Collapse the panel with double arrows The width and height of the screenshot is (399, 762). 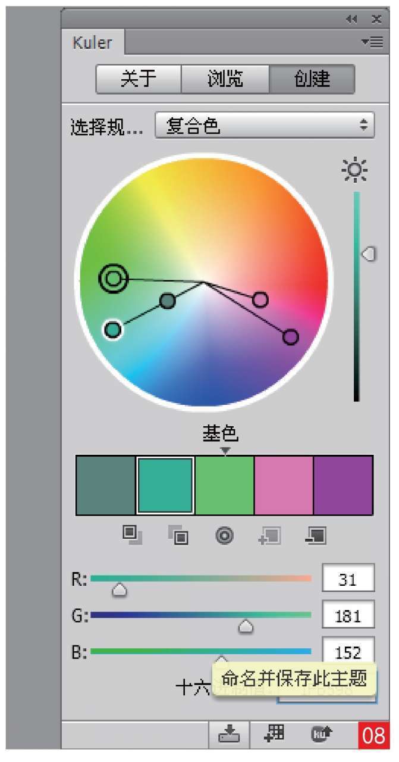352,19
